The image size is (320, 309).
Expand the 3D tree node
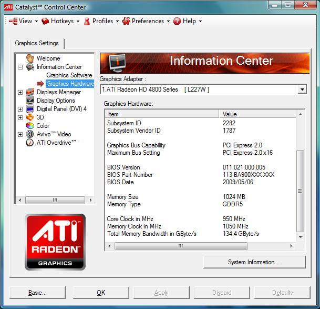pyautogui.click(x=20, y=117)
